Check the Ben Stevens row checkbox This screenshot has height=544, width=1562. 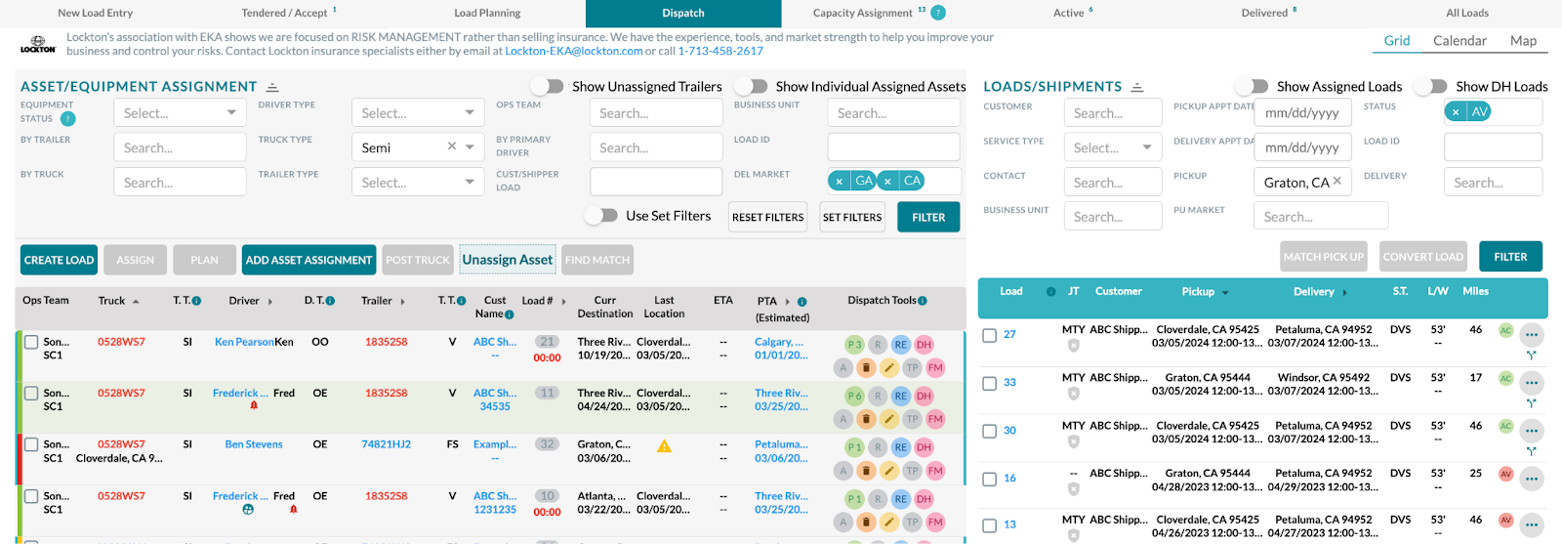click(x=31, y=444)
